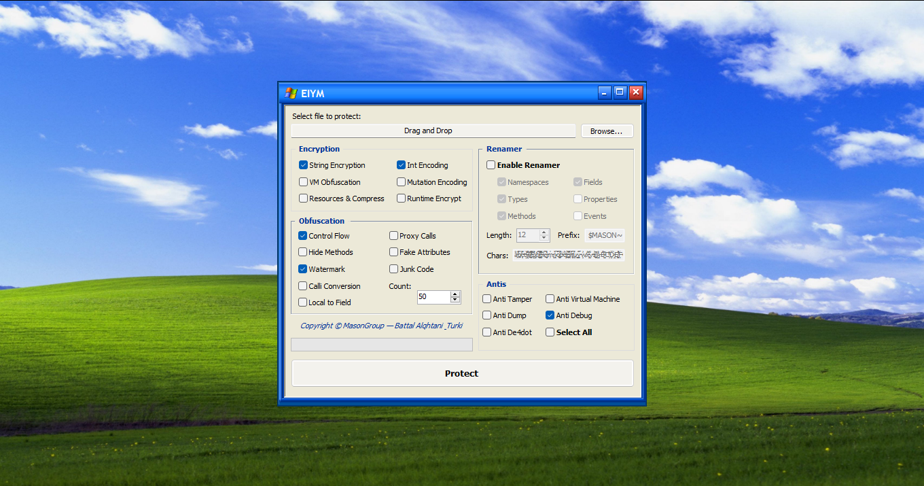Click the Renamer group heading
This screenshot has height=486, width=924.
(x=504, y=149)
